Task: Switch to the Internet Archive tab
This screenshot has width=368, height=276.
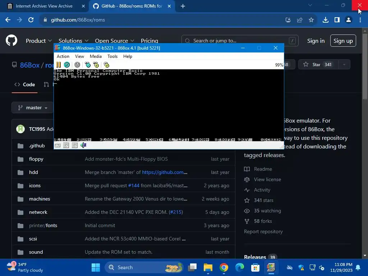Action: coord(44,6)
